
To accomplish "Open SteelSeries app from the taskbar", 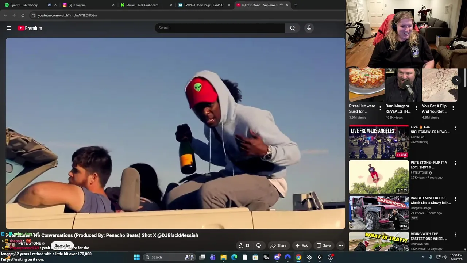I will tap(309, 257).
